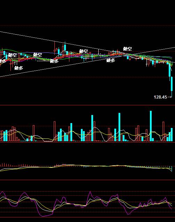Screen dimensions: 175x222
Task: Select the leftmost full 做空 label
Action: pos(13,55)
